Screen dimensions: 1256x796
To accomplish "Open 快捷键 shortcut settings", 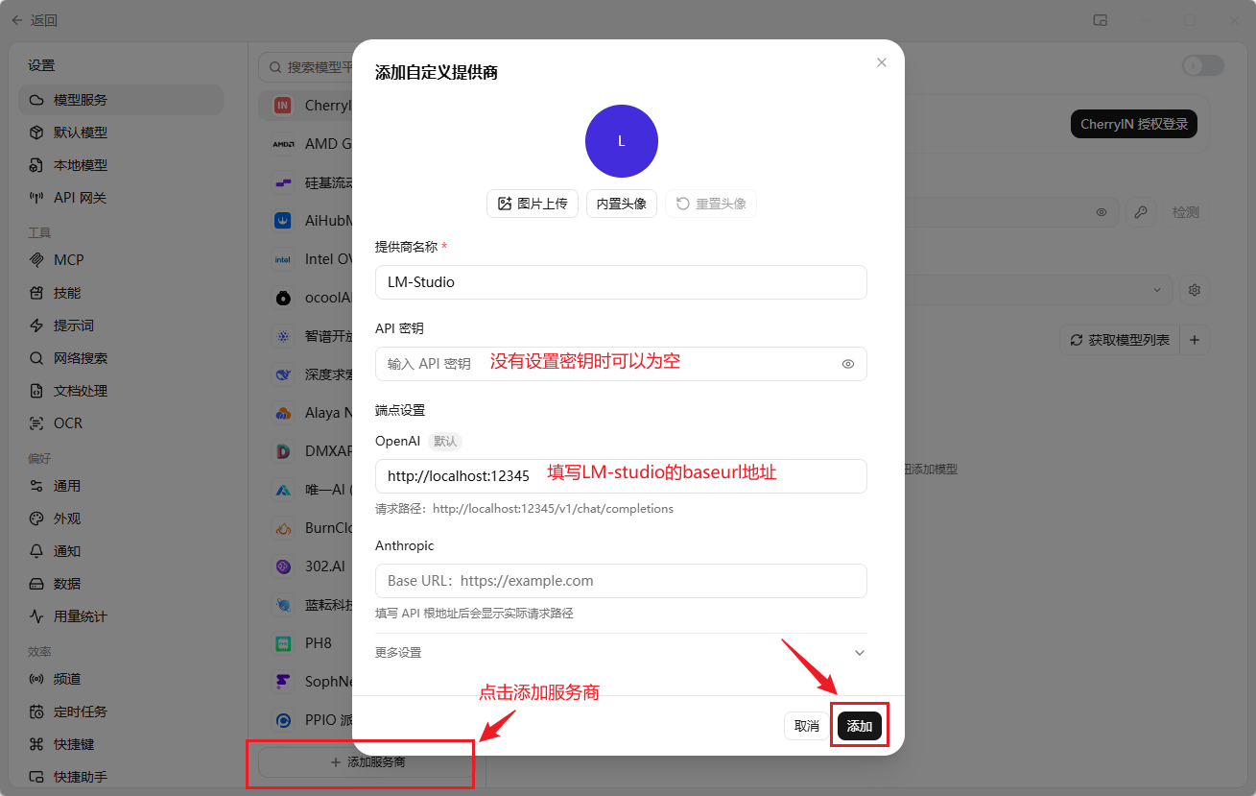I will [121, 744].
